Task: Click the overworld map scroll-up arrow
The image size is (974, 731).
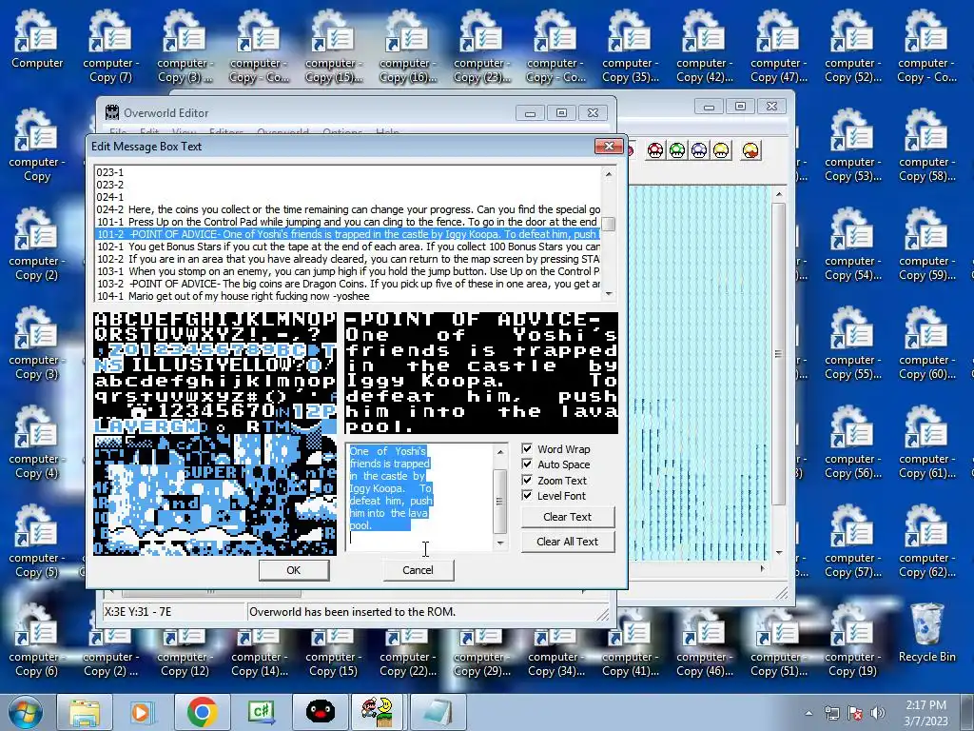Action: [779, 195]
